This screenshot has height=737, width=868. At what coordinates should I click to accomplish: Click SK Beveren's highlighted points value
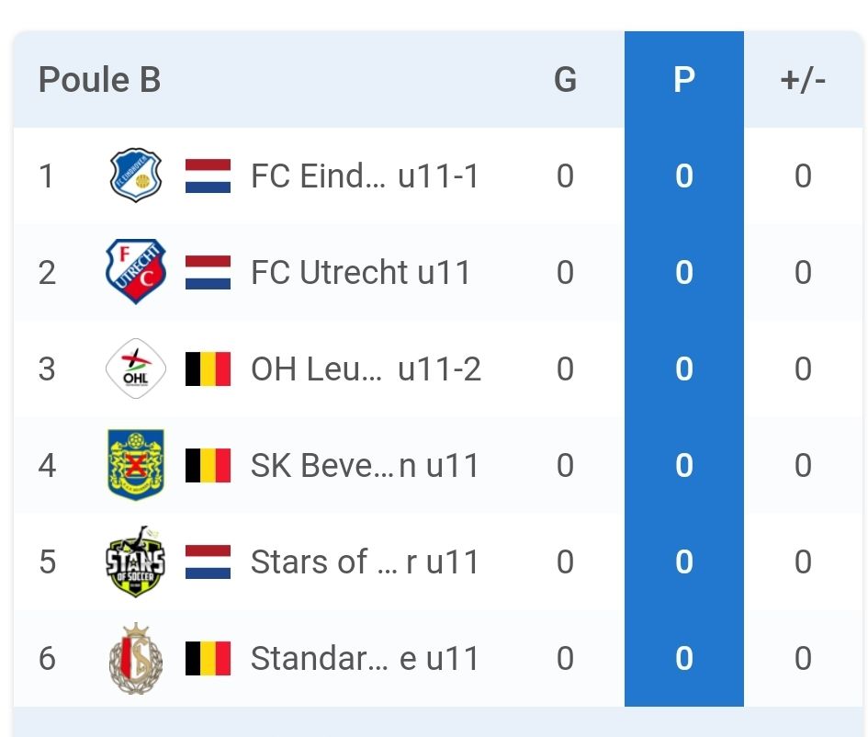(x=683, y=465)
